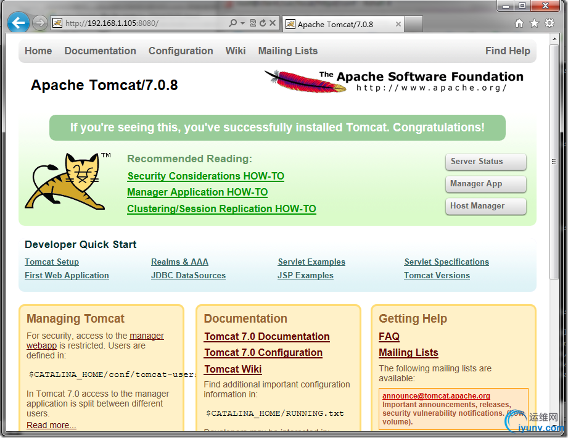The width and height of the screenshot is (568, 438).
Task: Open the Tomcat Setup link
Action: (x=52, y=262)
